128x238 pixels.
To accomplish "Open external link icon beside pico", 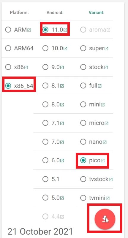I will pyautogui.click(x=102, y=161).
